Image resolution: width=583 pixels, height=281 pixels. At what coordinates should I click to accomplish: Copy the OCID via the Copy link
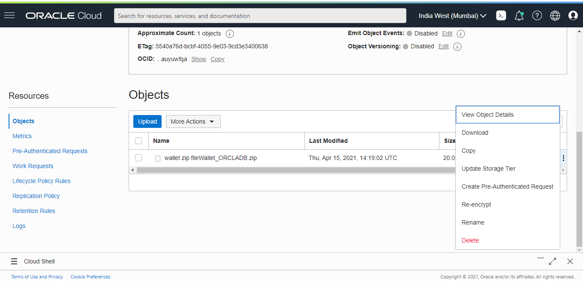click(x=217, y=59)
